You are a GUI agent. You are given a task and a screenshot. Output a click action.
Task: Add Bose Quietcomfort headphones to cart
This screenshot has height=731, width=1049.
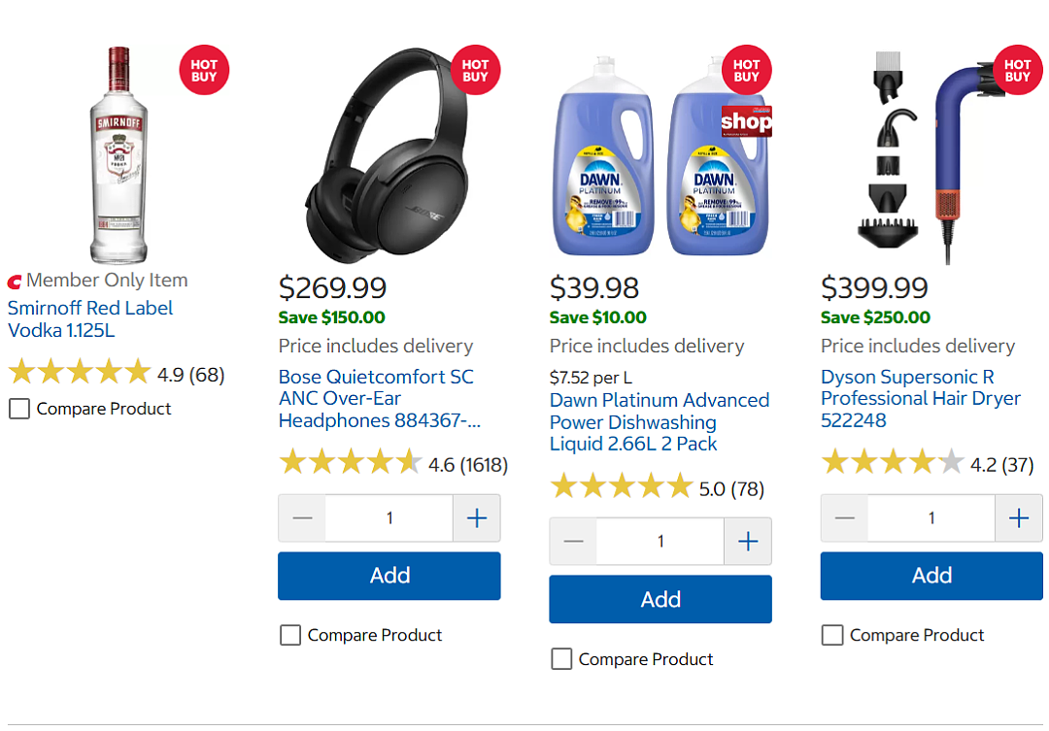coord(389,575)
